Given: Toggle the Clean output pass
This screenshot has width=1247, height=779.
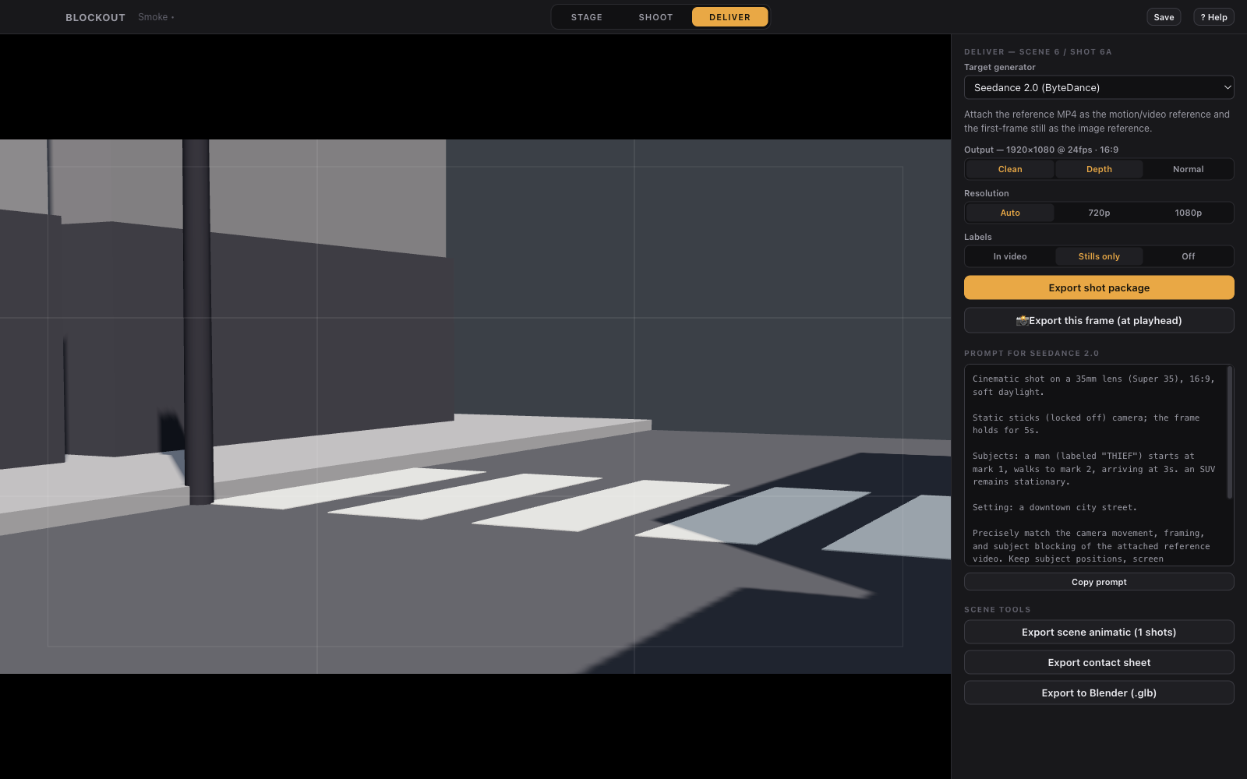Looking at the screenshot, I should pos(1010,169).
